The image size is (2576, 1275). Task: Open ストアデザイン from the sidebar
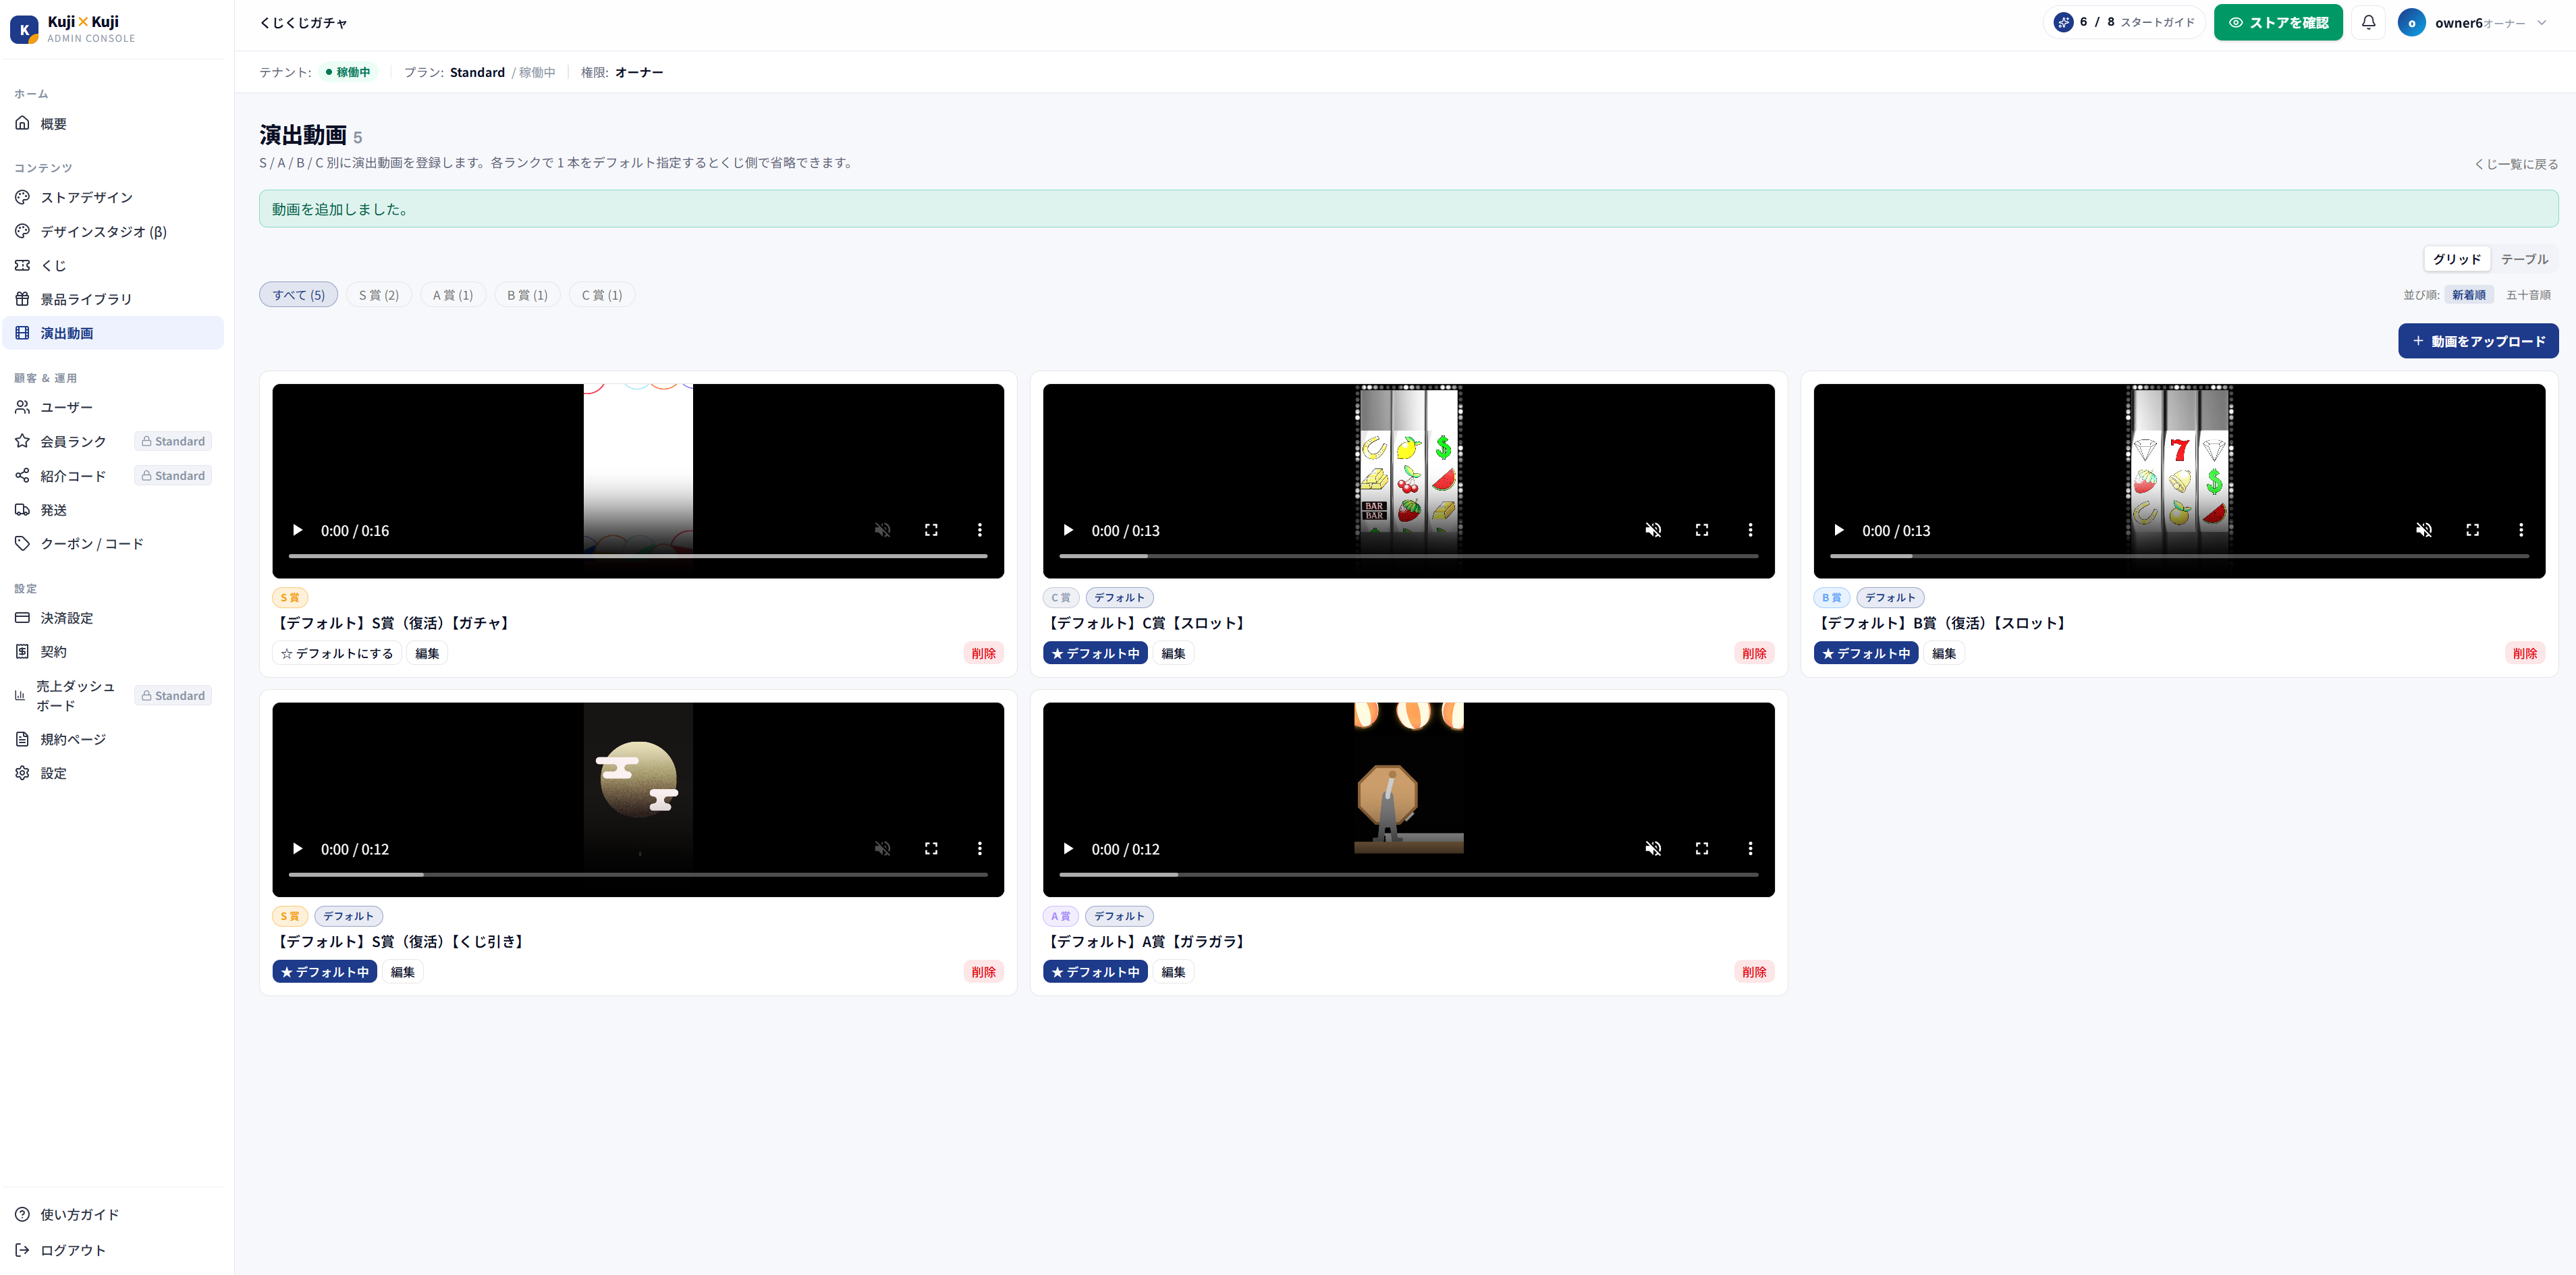pyautogui.click(x=113, y=198)
